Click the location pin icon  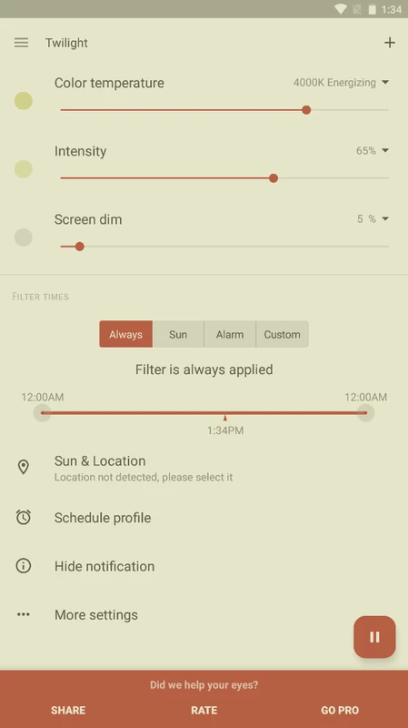tap(24, 467)
